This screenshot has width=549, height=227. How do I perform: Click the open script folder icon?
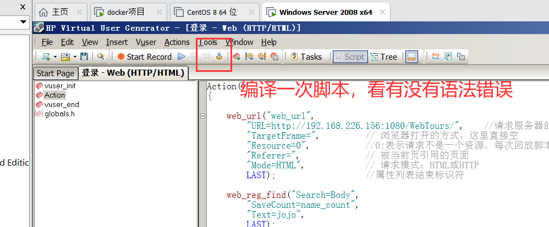65,56
